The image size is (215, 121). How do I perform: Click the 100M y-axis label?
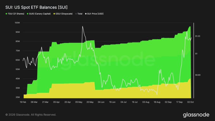(17, 23)
